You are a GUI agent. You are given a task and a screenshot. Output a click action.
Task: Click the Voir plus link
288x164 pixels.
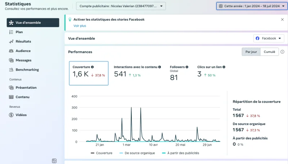[80, 26]
